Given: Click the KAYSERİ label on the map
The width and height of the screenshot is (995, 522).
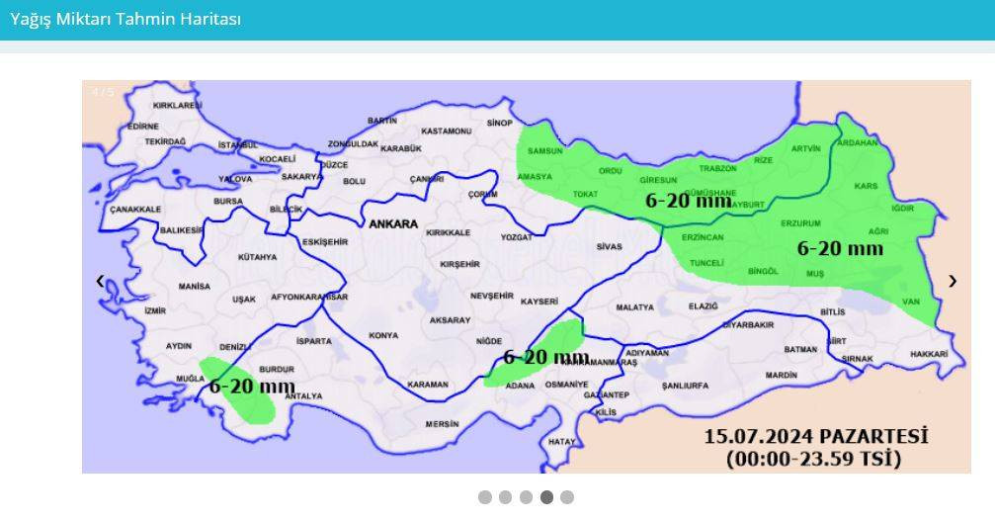Looking at the screenshot, I should click(x=539, y=301).
